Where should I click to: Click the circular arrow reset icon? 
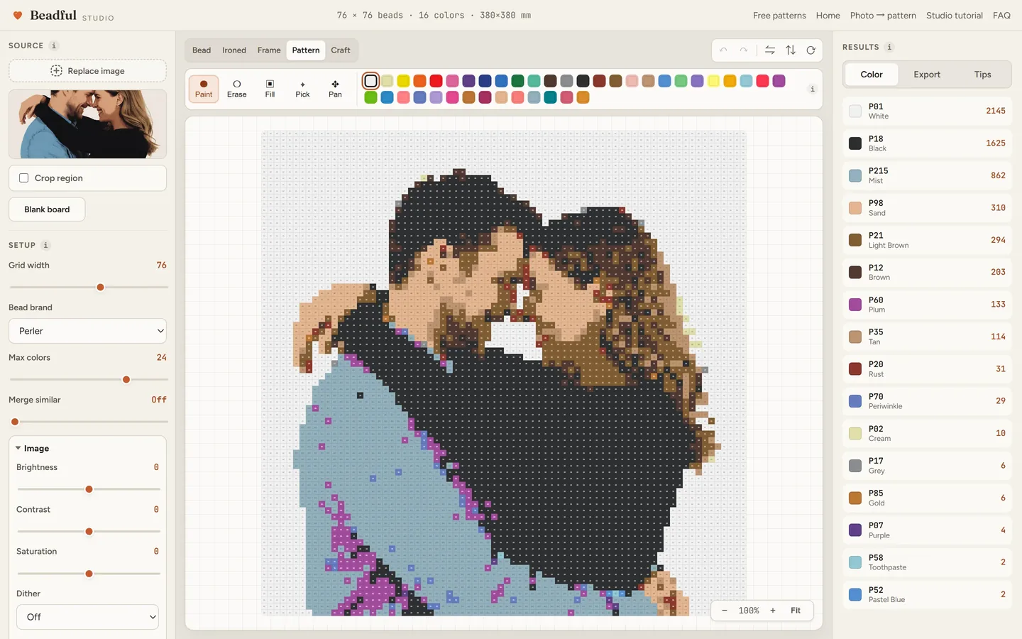pyautogui.click(x=811, y=50)
